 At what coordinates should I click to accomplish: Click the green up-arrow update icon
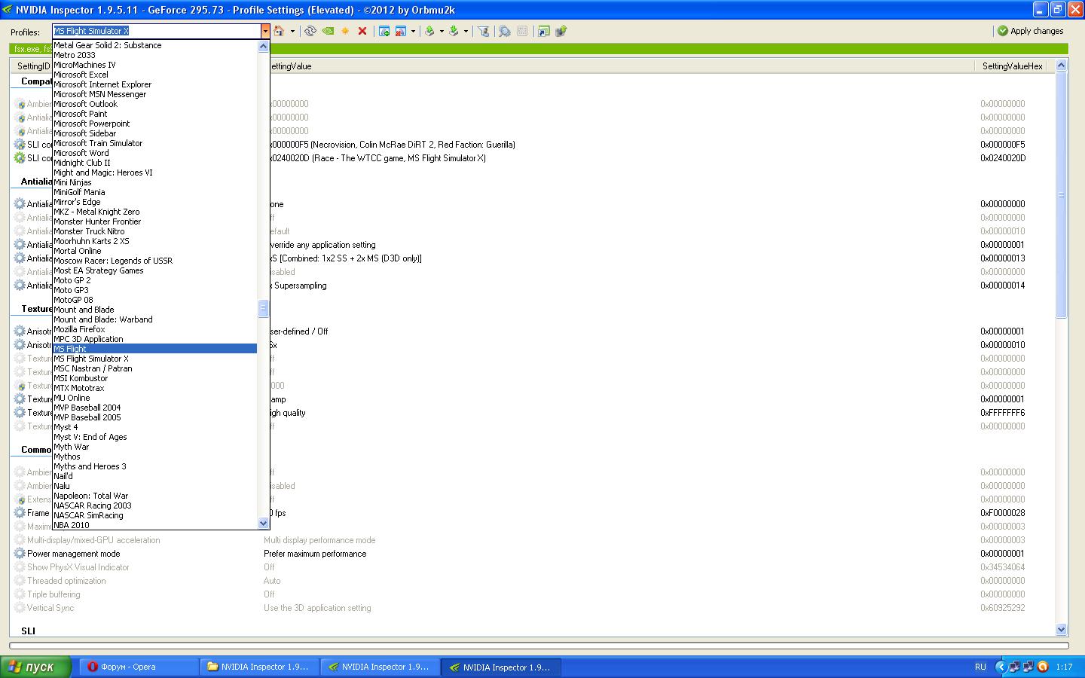coord(561,31)
